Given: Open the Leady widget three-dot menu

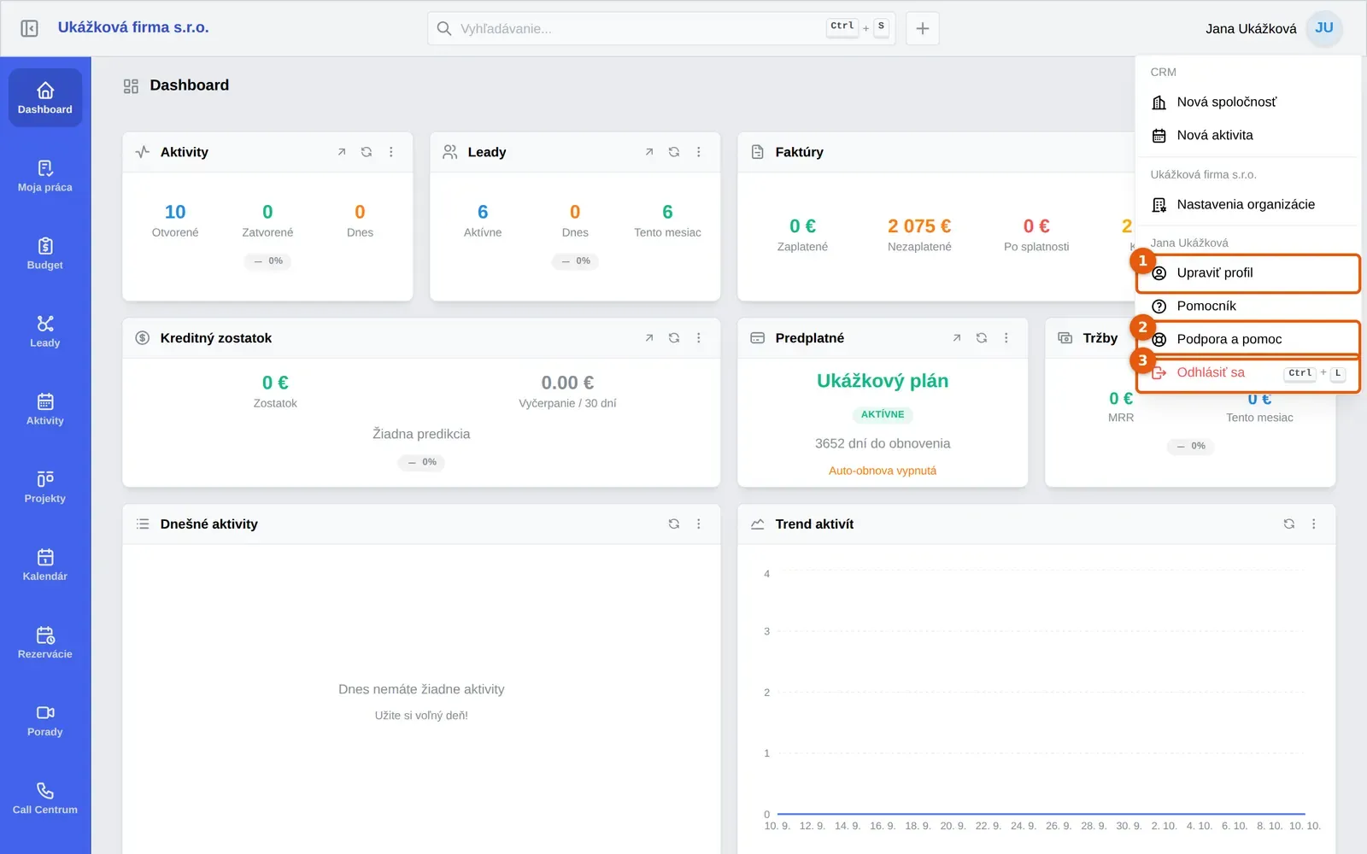Looking at the screenshot, I should click(699, 152).
